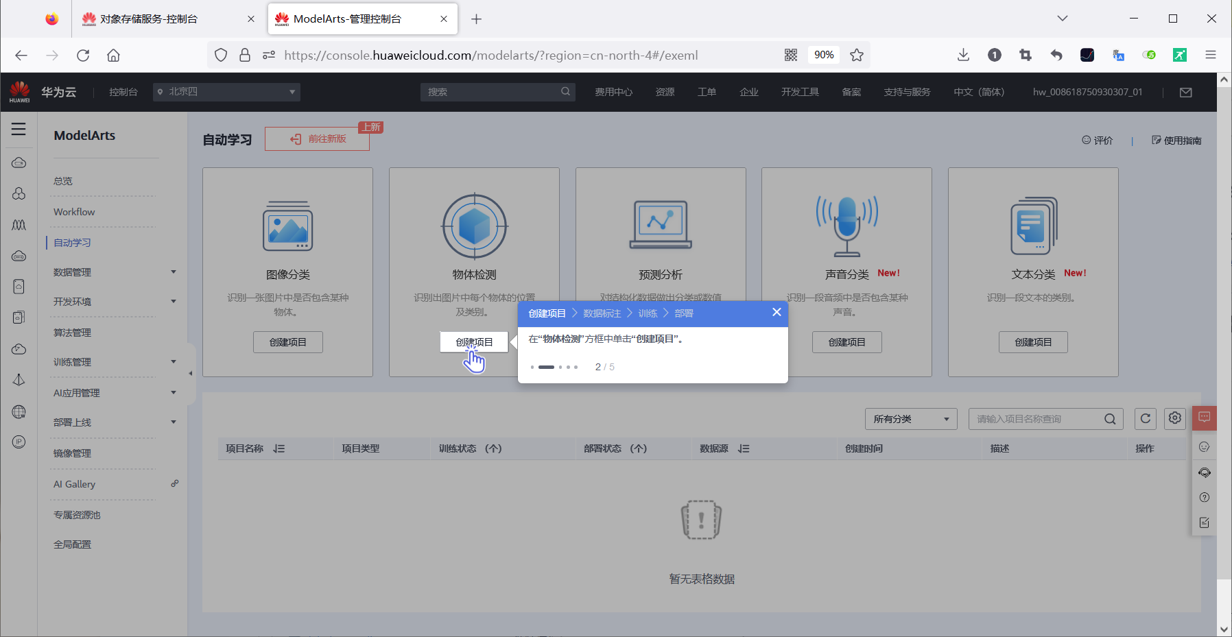Click the 图像分类 picture icon

pyautogui.click(x=288, y=226)
